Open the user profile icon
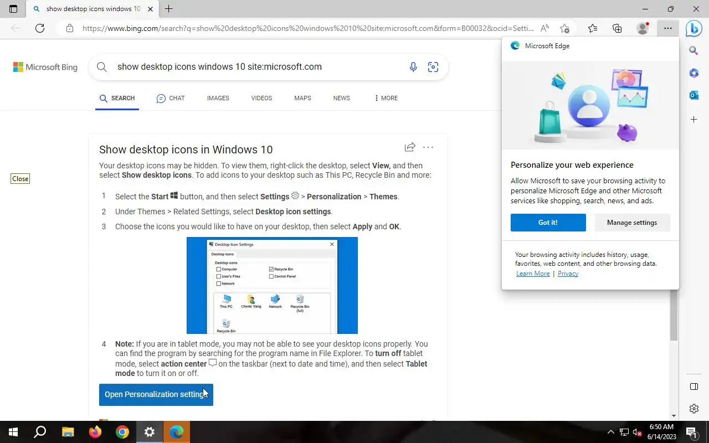This screenshot has height=443, width=709. 643,28
